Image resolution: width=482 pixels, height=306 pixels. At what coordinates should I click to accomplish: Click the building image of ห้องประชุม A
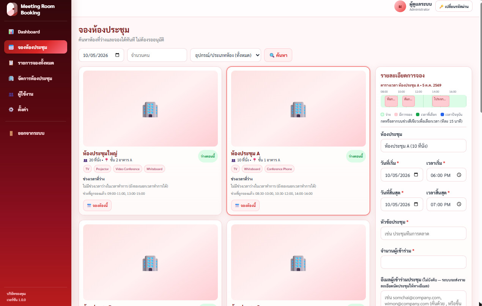click(298, 109)
